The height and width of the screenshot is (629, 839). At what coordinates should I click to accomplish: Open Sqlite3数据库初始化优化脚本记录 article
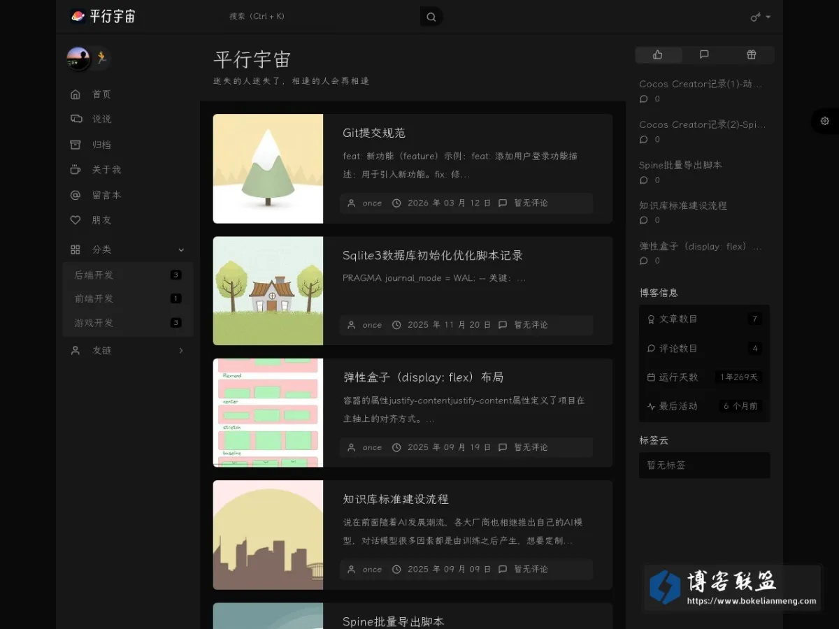(433, 255)
